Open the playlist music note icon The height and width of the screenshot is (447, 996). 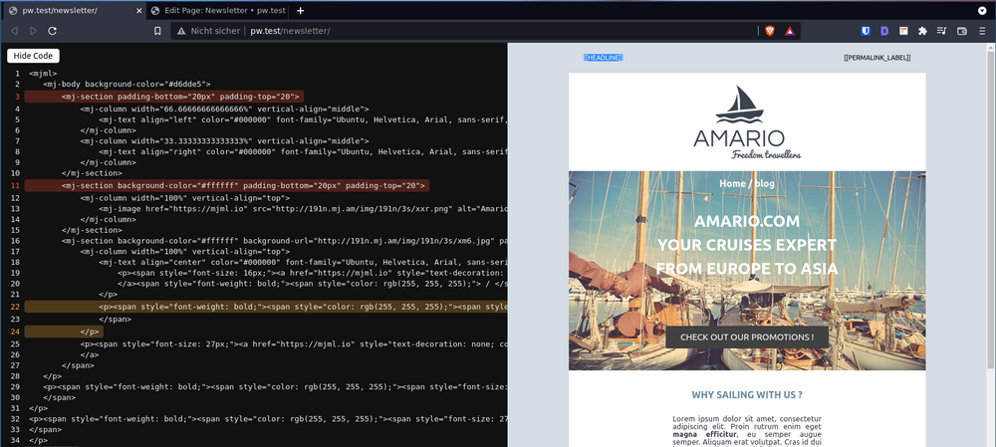pos(941,31)
